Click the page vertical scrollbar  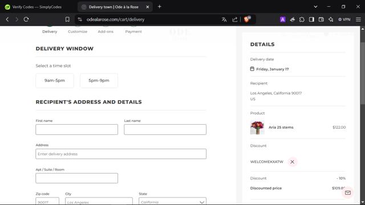tap(363, 73)
